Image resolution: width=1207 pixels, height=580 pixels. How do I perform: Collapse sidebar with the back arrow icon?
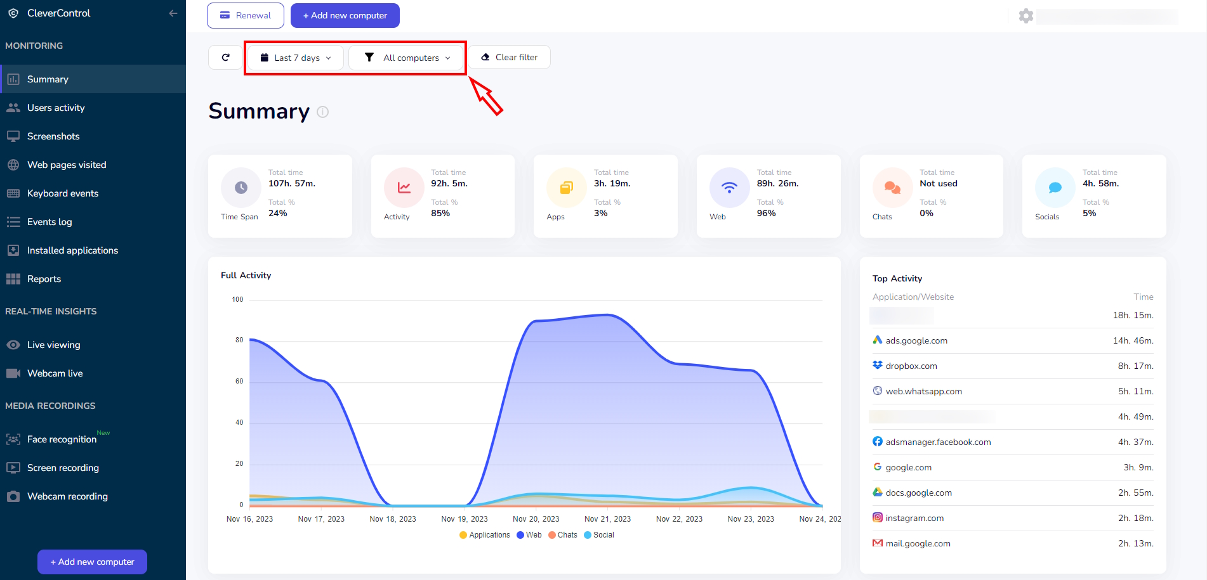[x=173, y=13]
